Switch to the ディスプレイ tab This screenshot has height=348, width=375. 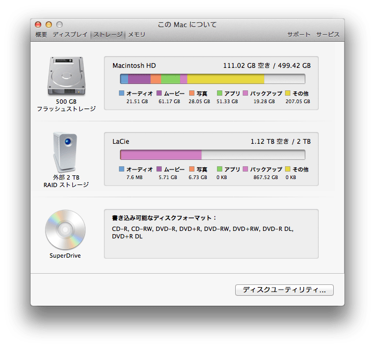pyautogui.click(x=70, y=35)
